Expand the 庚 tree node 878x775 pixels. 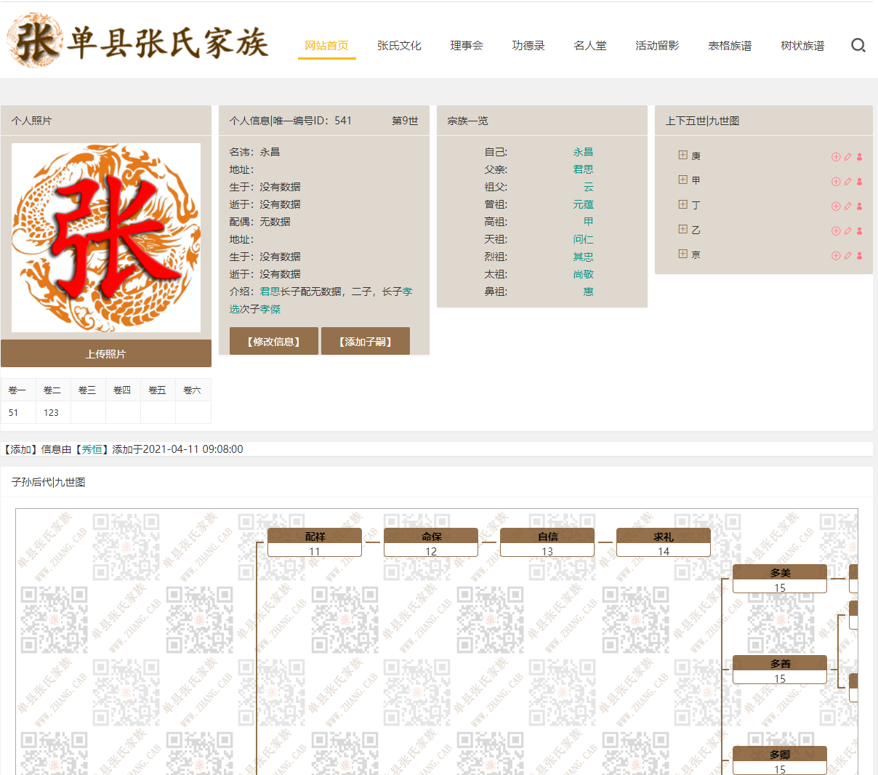682,155
